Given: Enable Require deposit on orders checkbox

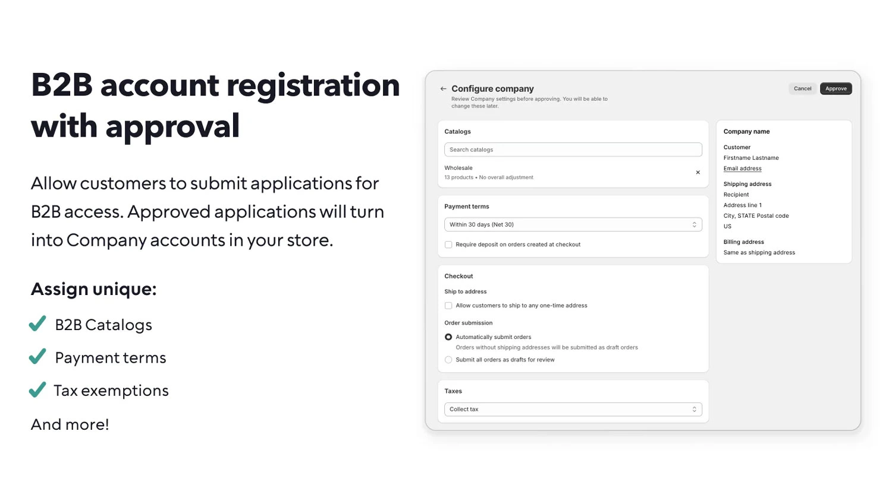Looking at the screenshot, I should coord(448,245).
